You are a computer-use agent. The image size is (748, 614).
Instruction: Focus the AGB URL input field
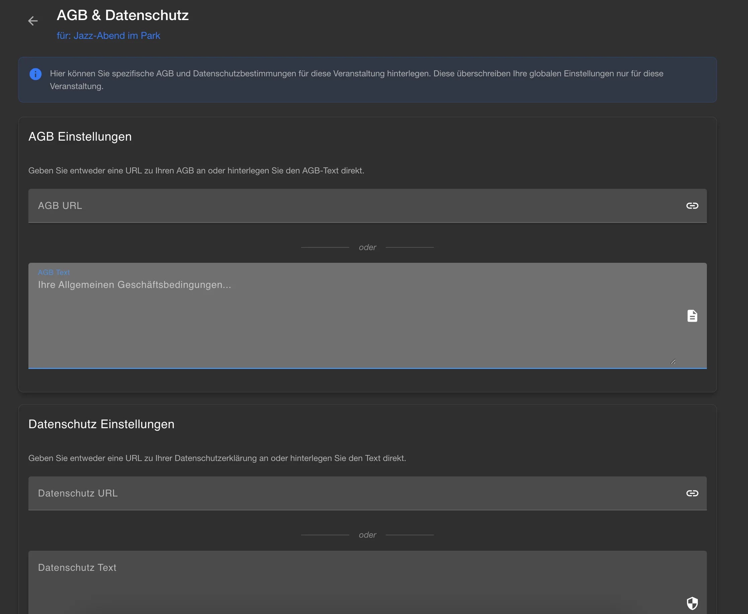coord(353,206)
